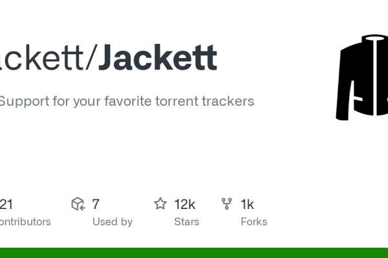Open the Stars label
Image resolution: width=388 pixels, height=258 pixels.
(x=186, y=221)
